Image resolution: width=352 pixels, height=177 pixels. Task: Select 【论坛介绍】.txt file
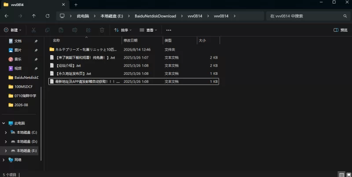(x=134, y=66)
